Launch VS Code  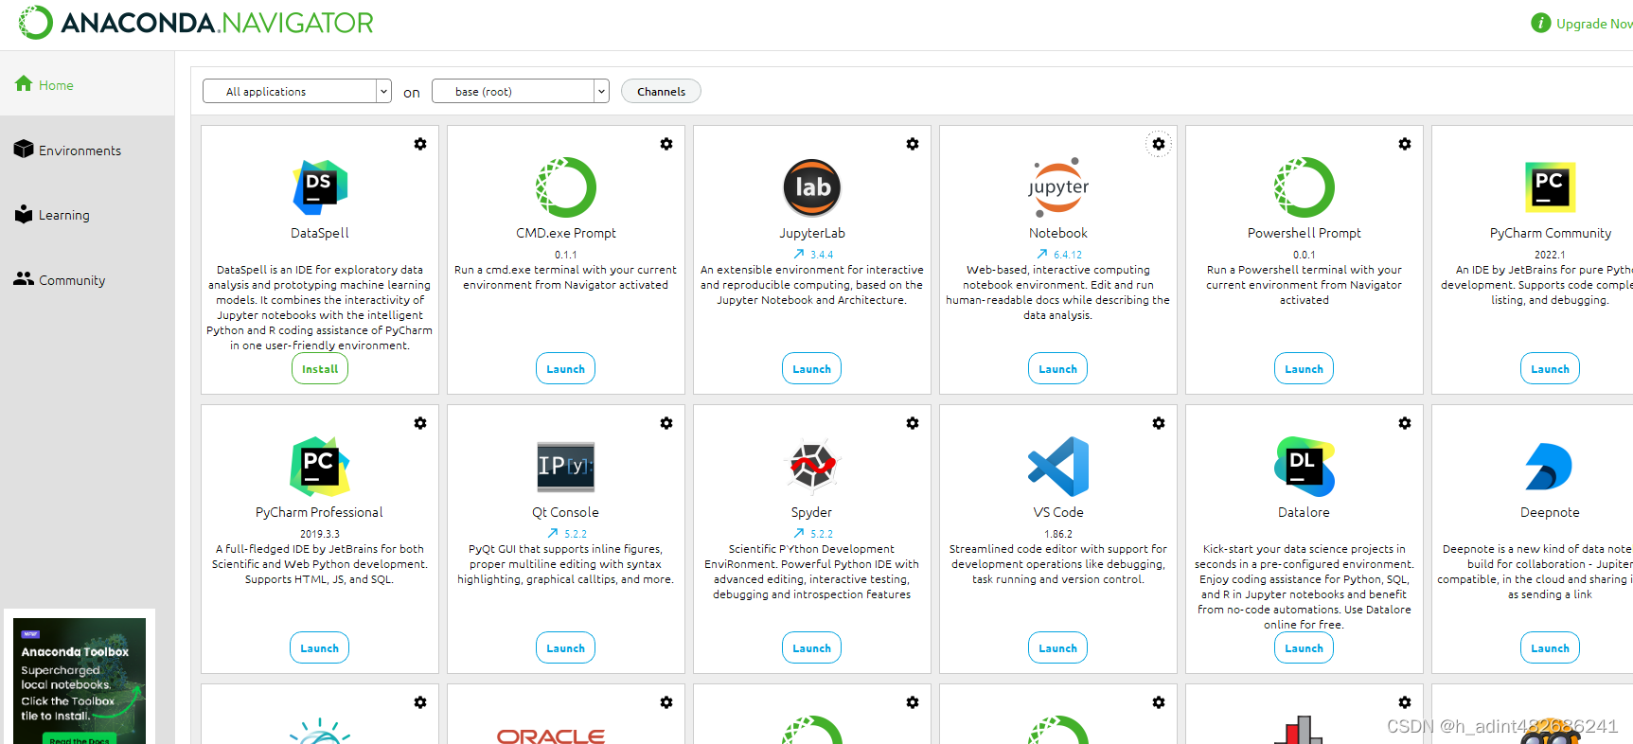pos(1058,647)
